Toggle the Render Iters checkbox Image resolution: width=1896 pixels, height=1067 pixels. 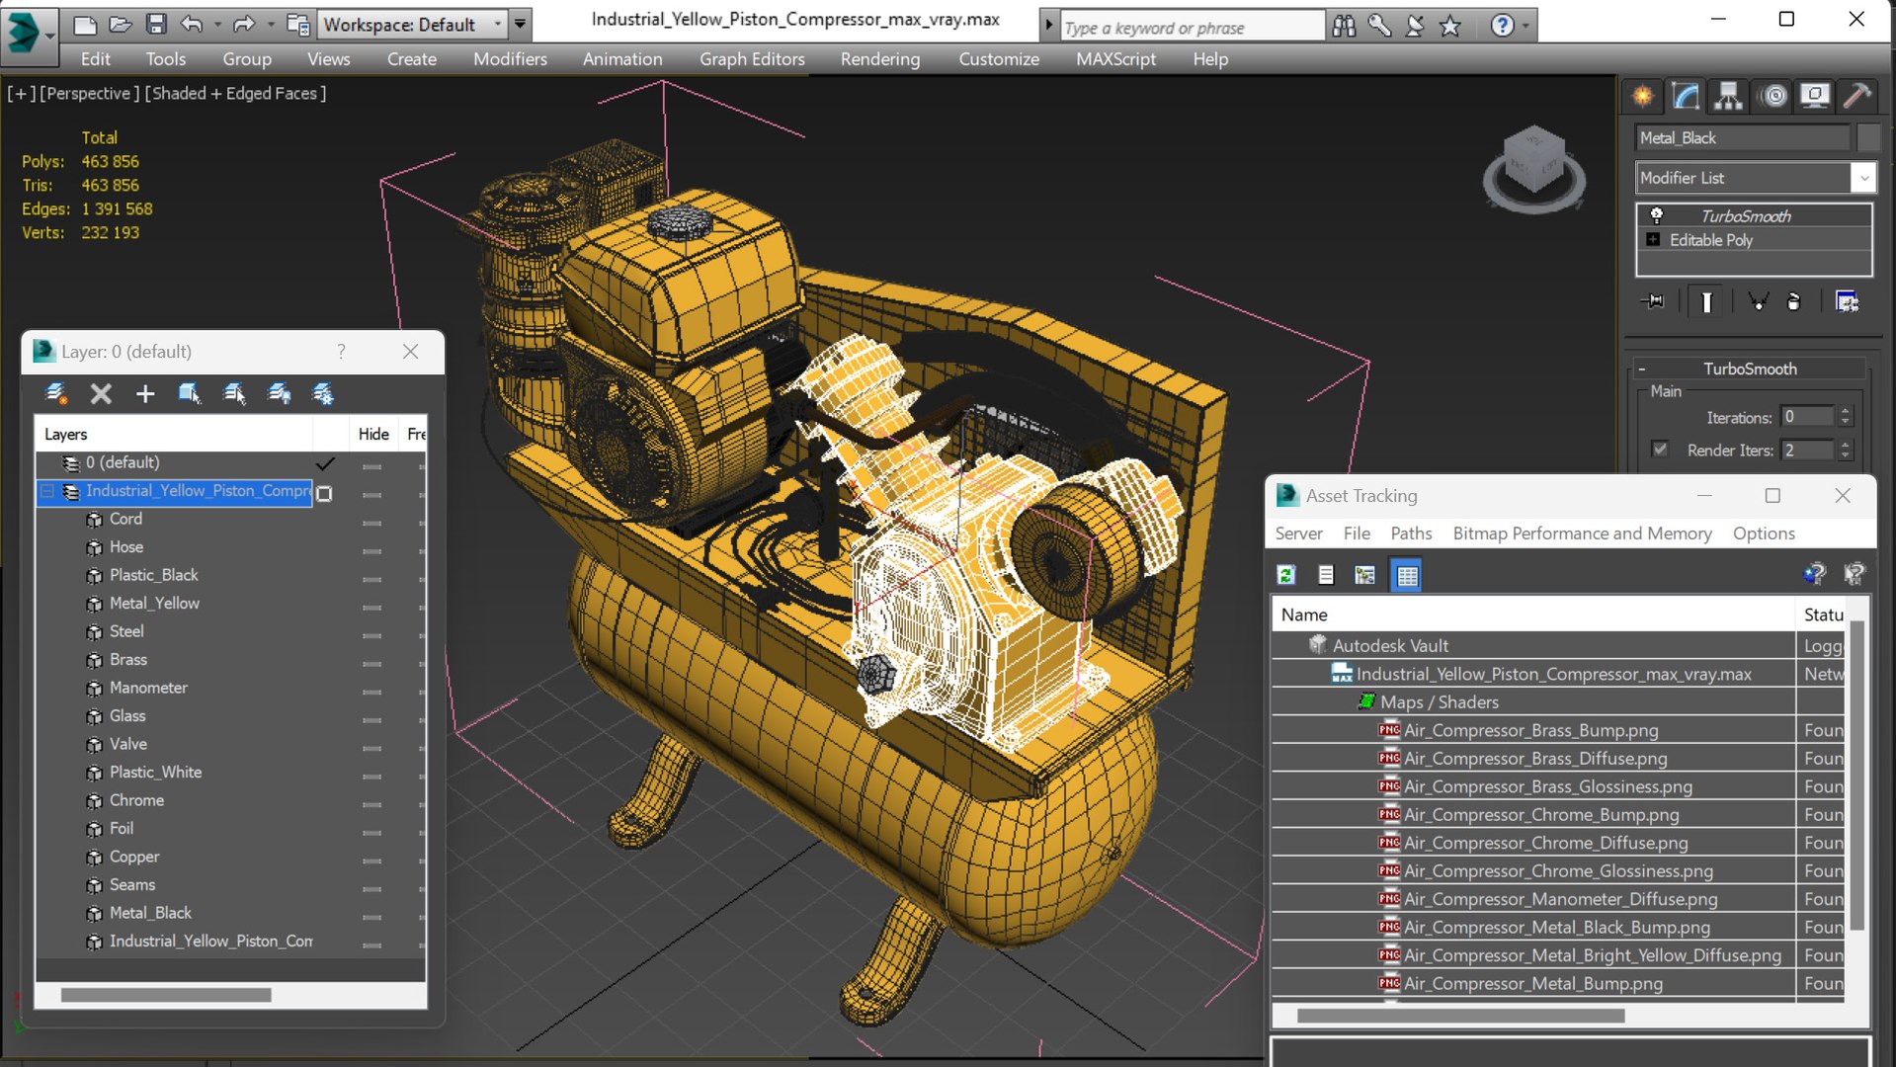pos(1660,450)
